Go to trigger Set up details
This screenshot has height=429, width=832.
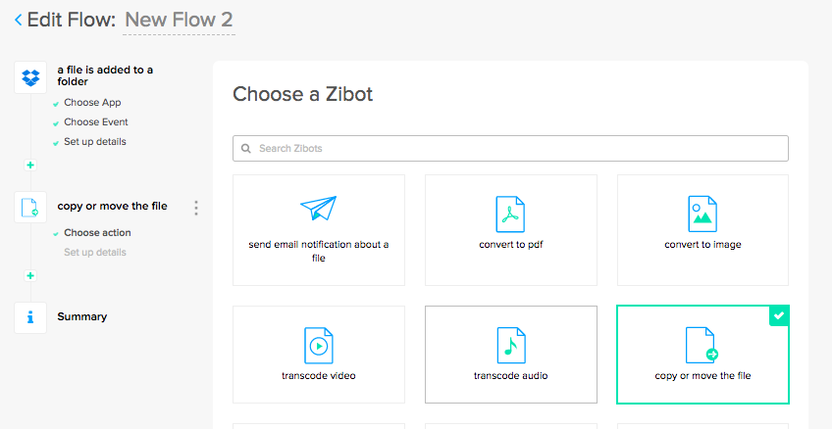coord(95,142)
